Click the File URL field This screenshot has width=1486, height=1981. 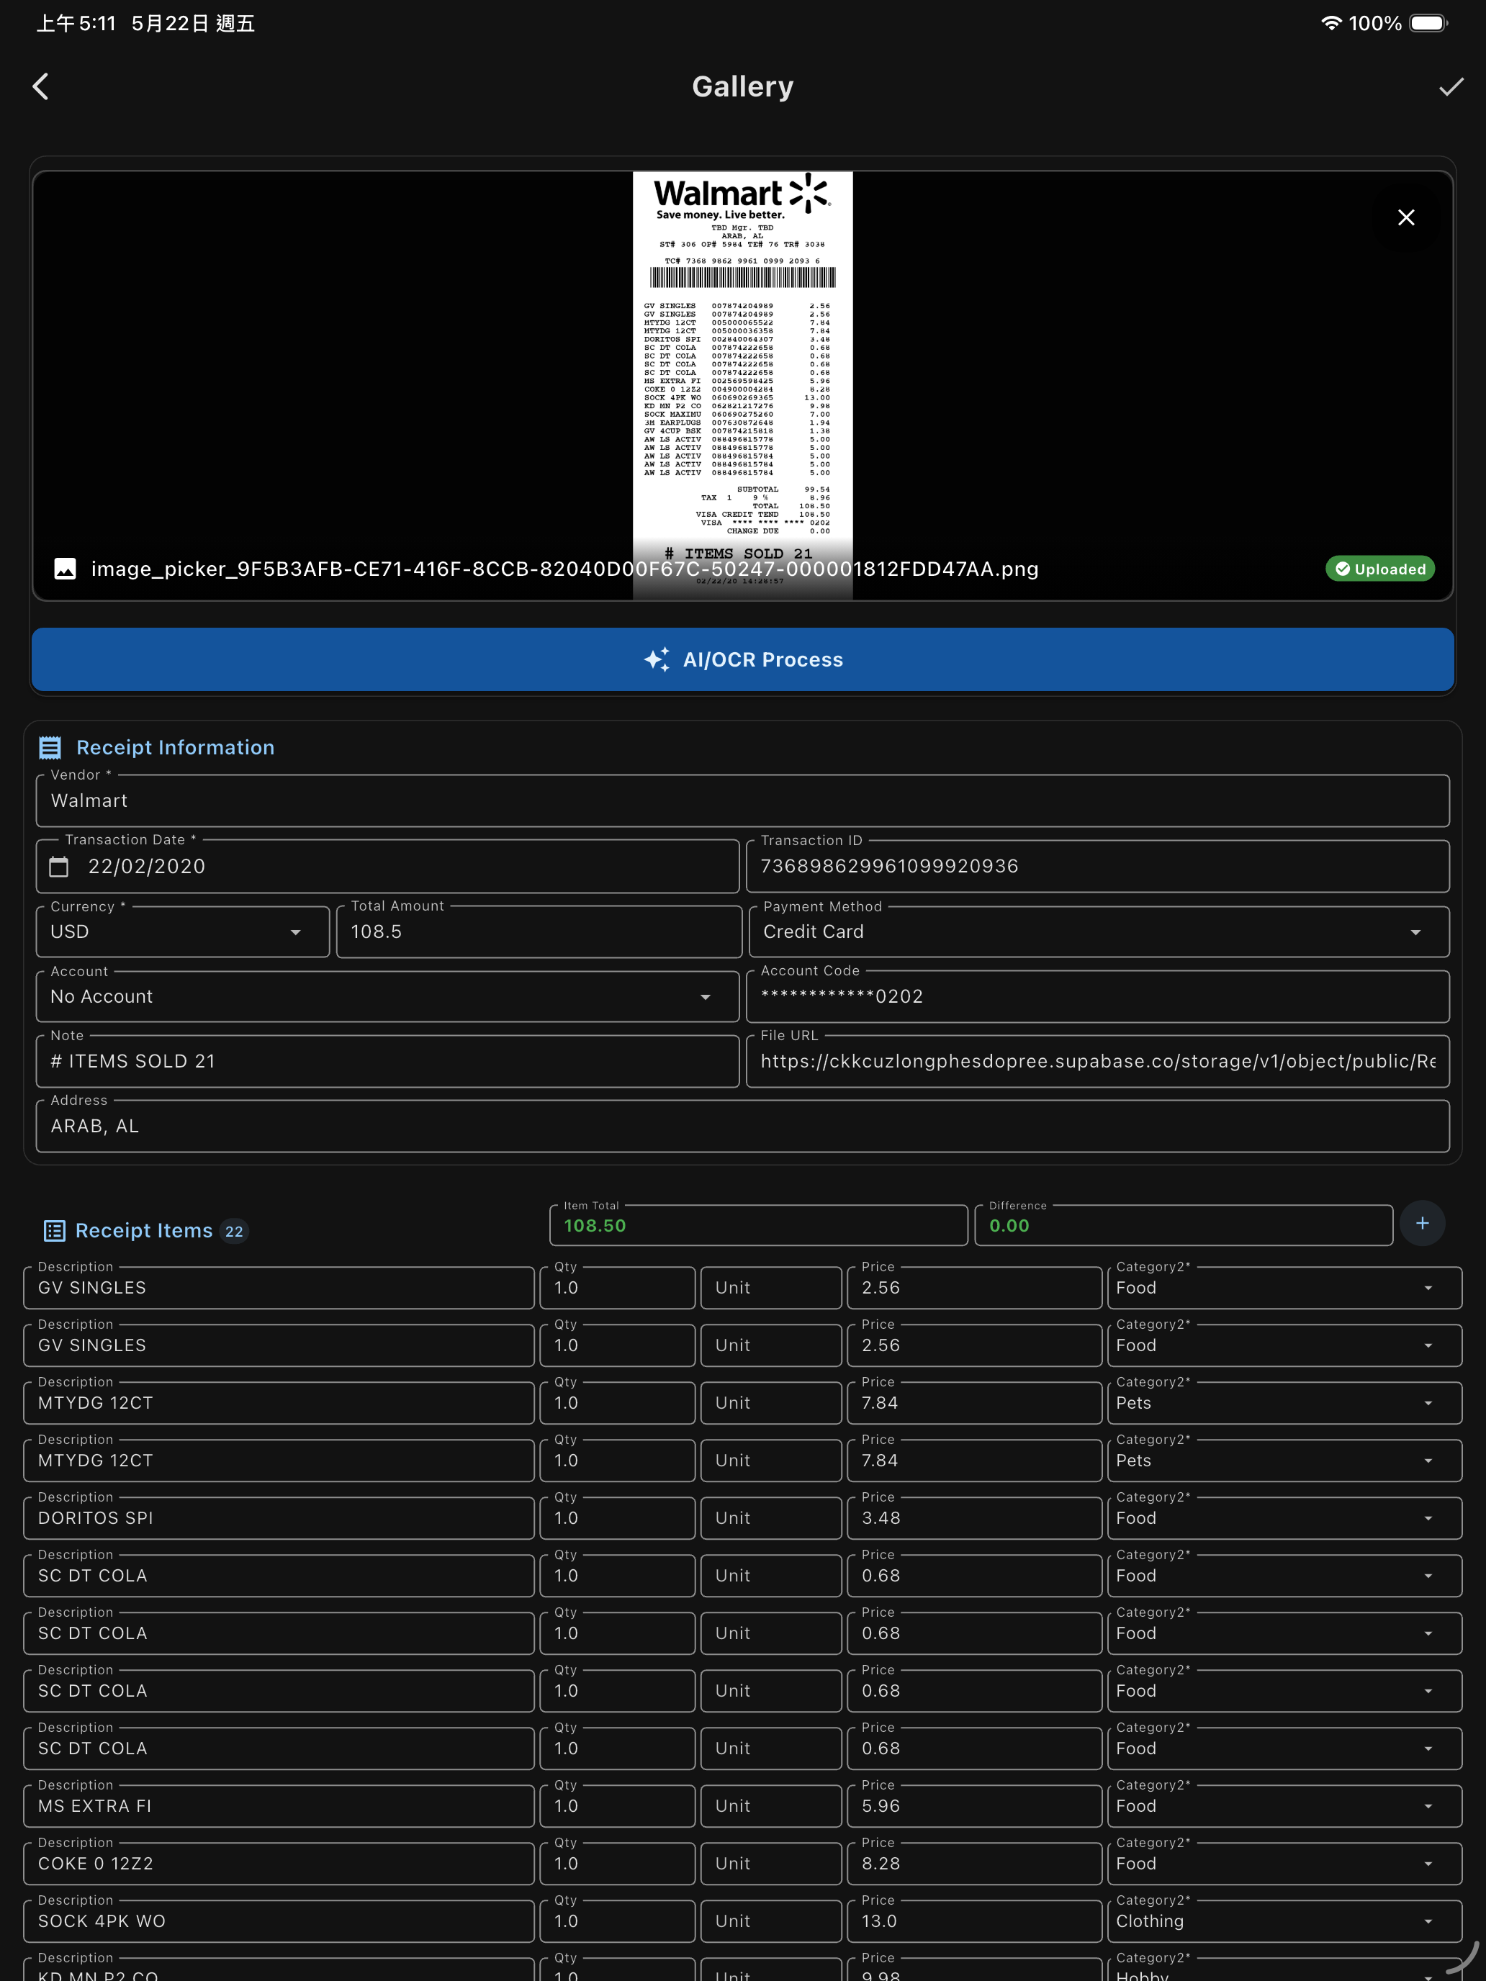(x=1097, y=1061)
